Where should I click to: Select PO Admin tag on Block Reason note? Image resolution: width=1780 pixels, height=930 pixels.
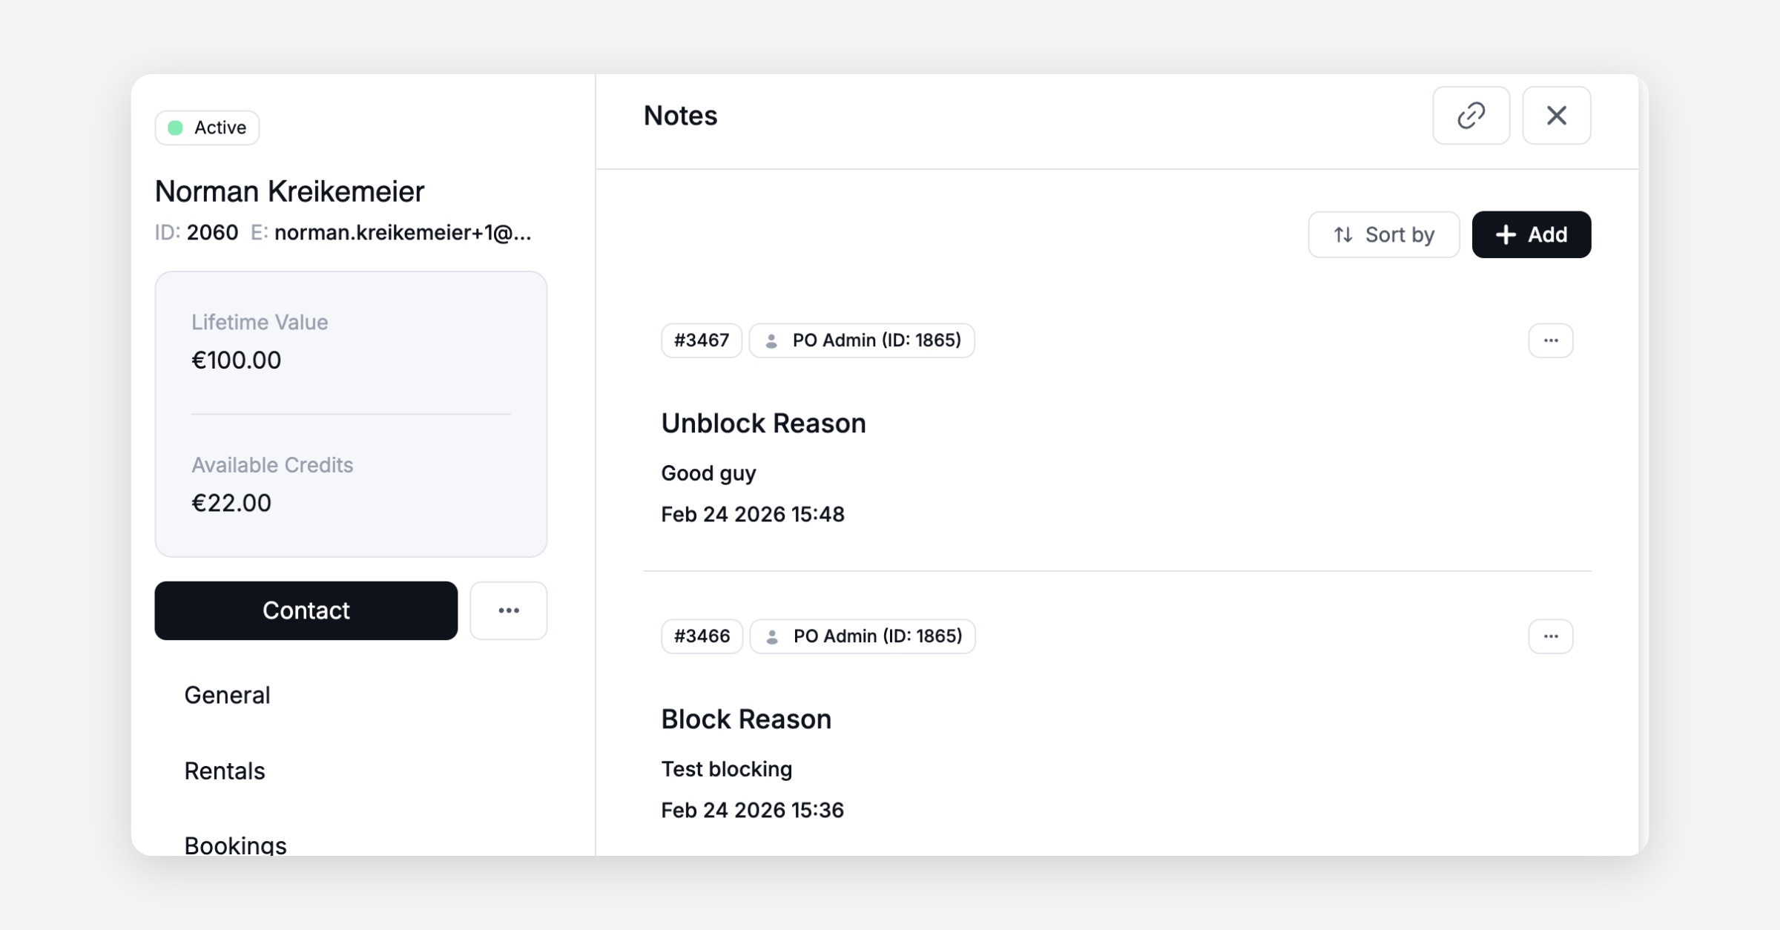pos(863,636)
